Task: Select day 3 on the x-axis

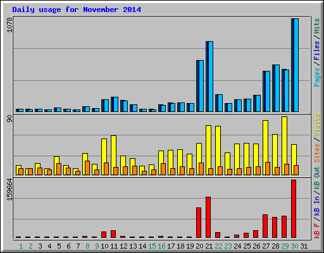Action: point(40,246)
